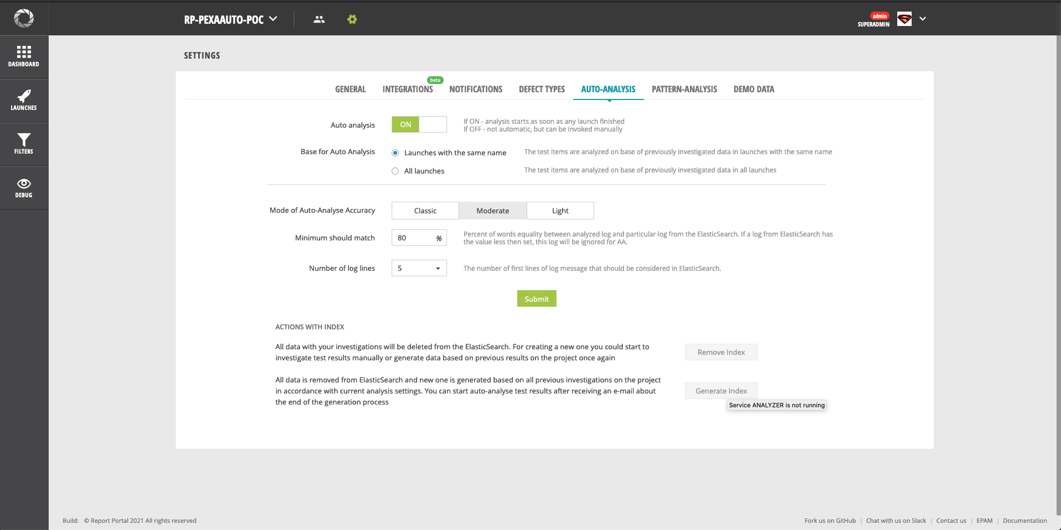
Task: Click the green project settings gear
Action: [x=352, y=19]
